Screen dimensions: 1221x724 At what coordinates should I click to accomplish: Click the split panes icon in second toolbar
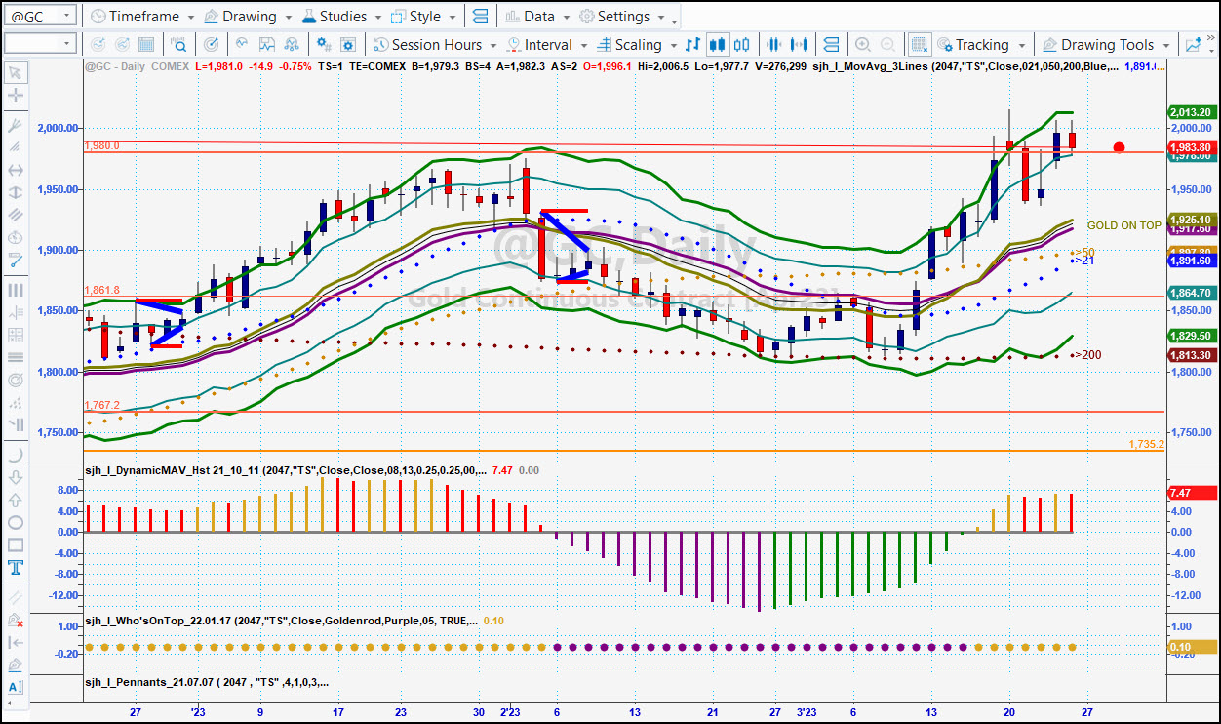(x=831, y=45)
